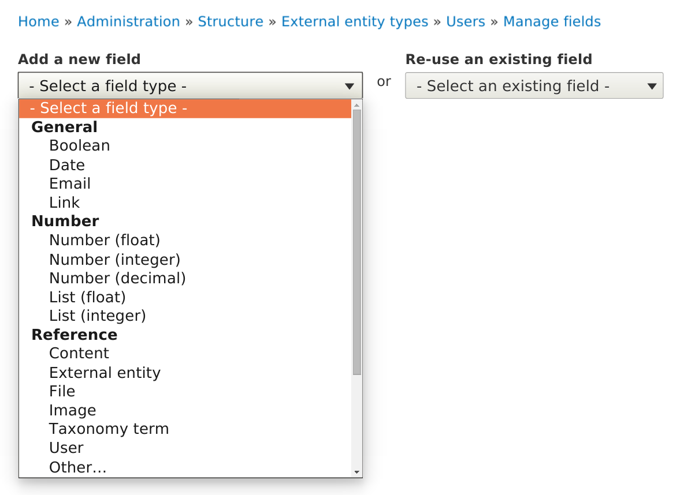Select Number (integer) field type

point(114,259)
